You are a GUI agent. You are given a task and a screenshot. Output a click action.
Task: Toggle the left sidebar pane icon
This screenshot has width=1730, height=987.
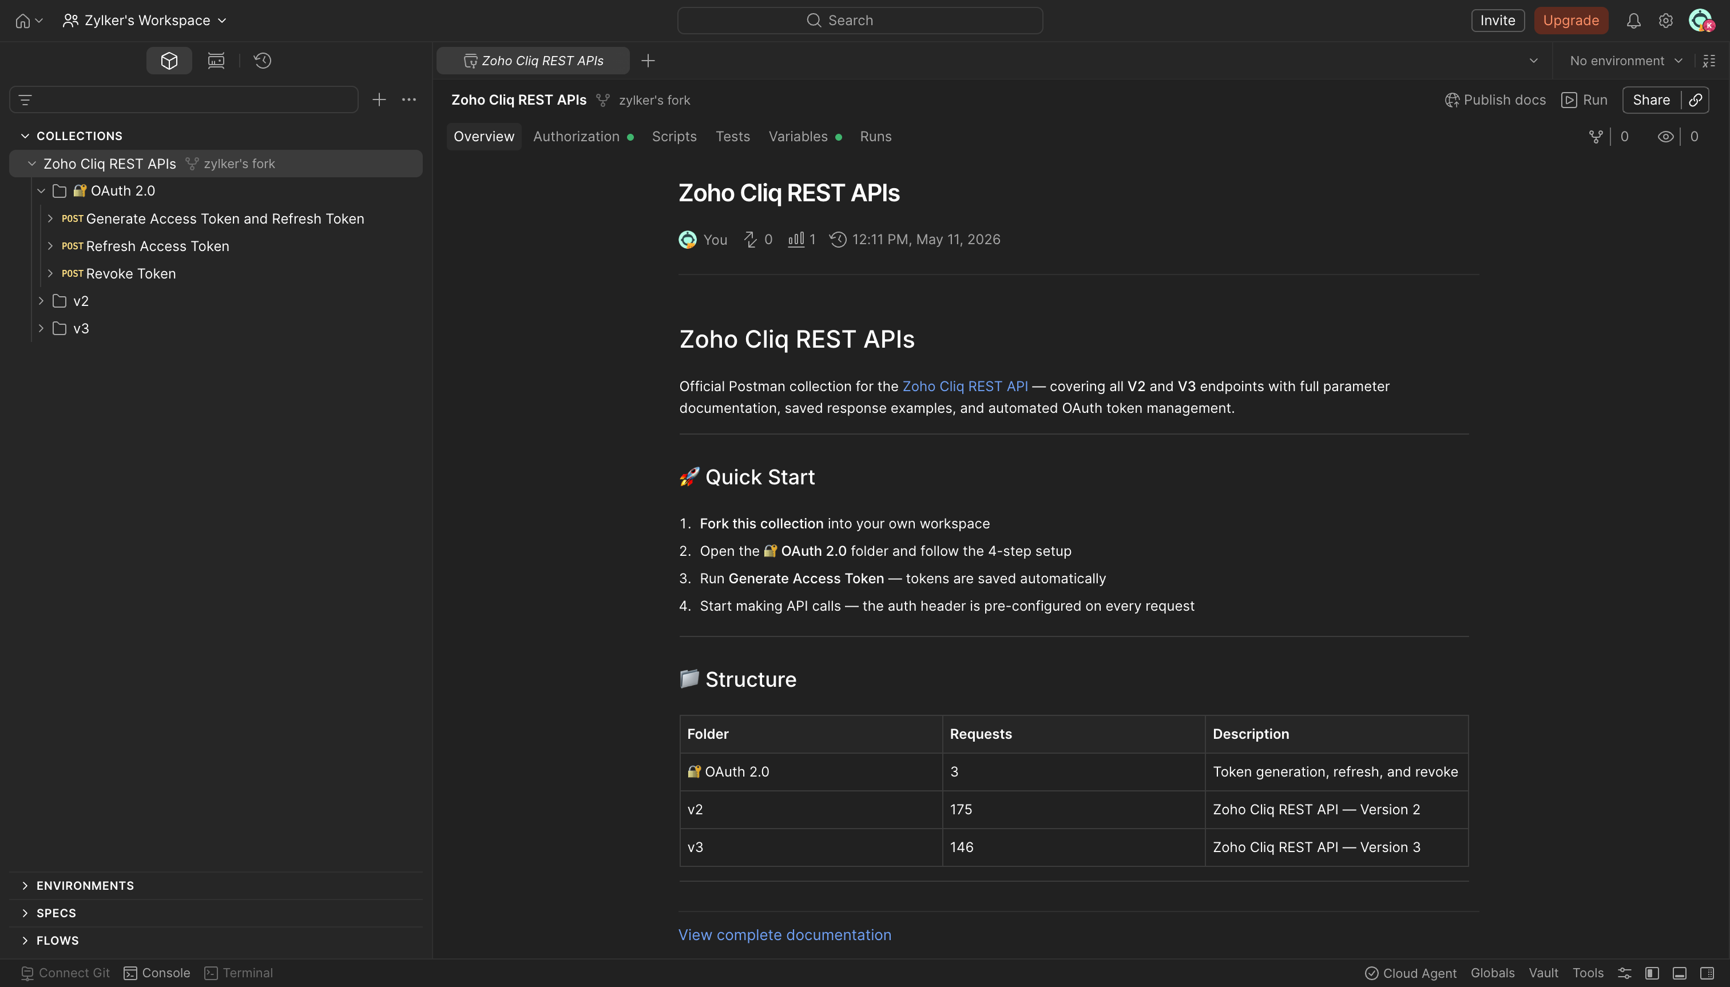(x=1652, y=973)
